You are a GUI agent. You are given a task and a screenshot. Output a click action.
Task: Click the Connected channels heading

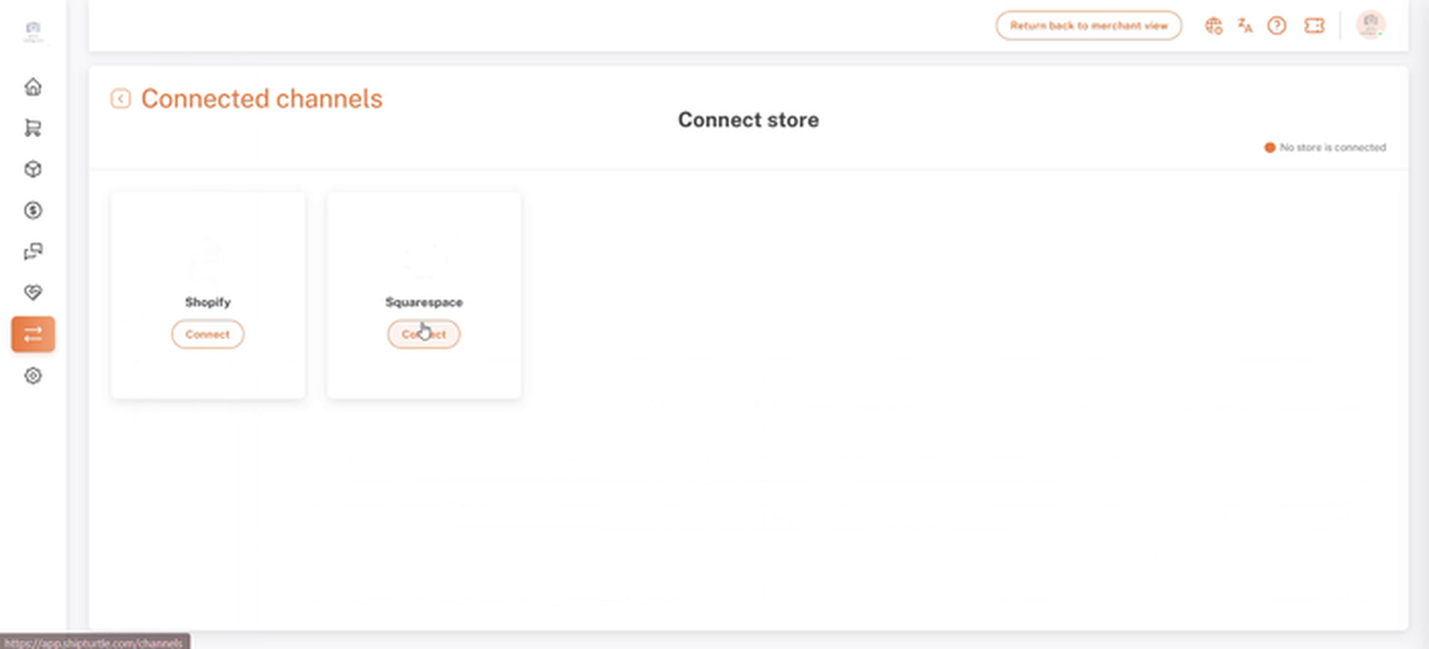pos(262,99)
